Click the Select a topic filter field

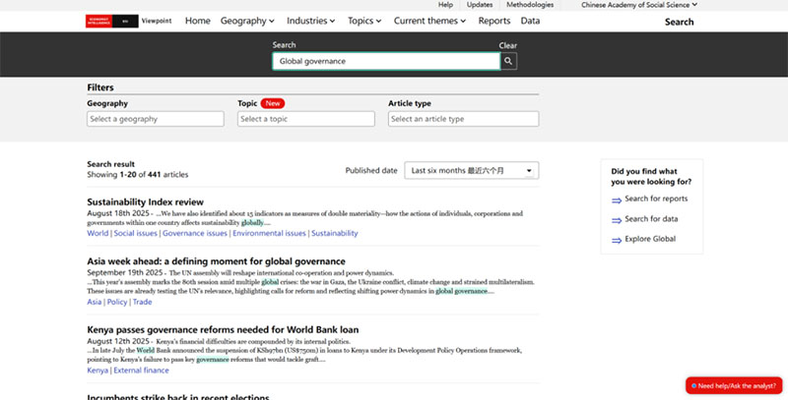pyautogui.click(x=306, y=119)
